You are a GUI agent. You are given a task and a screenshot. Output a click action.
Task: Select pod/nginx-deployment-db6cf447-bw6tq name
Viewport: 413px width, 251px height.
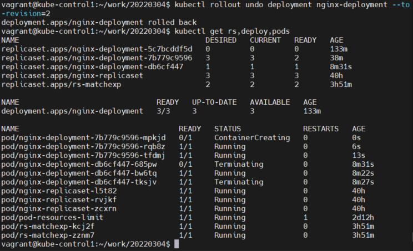coord(79,173)
